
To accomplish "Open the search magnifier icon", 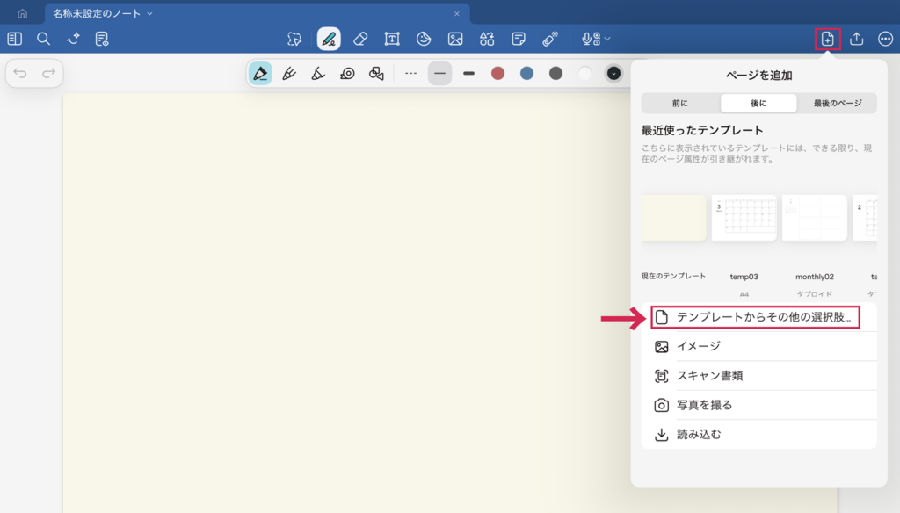I will tap(43, 39).
